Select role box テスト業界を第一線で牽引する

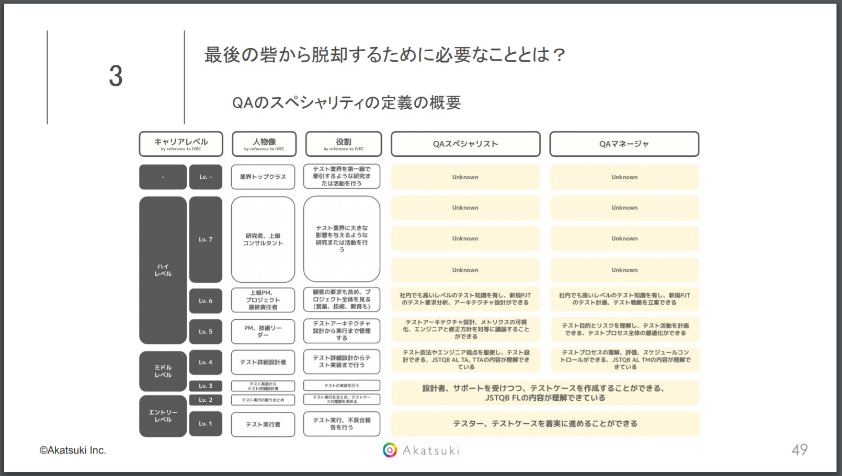coord(342,177)
